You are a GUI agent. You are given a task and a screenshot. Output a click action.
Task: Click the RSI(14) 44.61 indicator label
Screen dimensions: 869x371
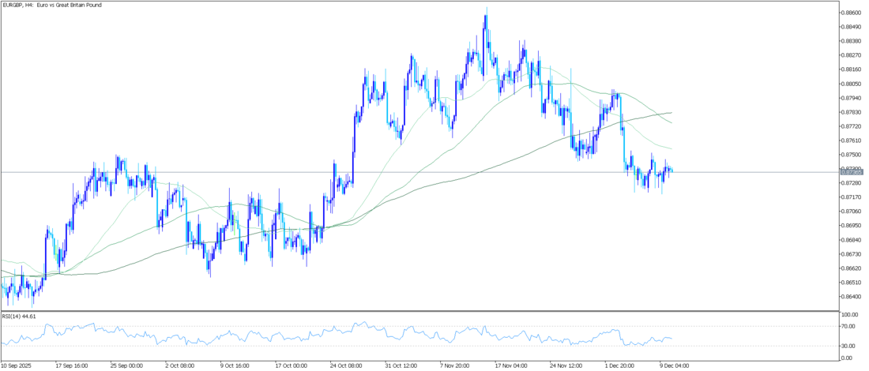21,315
